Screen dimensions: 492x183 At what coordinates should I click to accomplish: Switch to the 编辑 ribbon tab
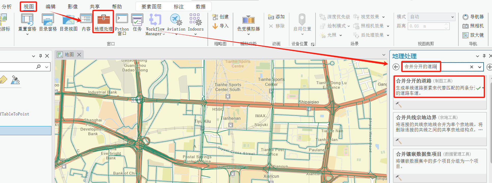51,7
